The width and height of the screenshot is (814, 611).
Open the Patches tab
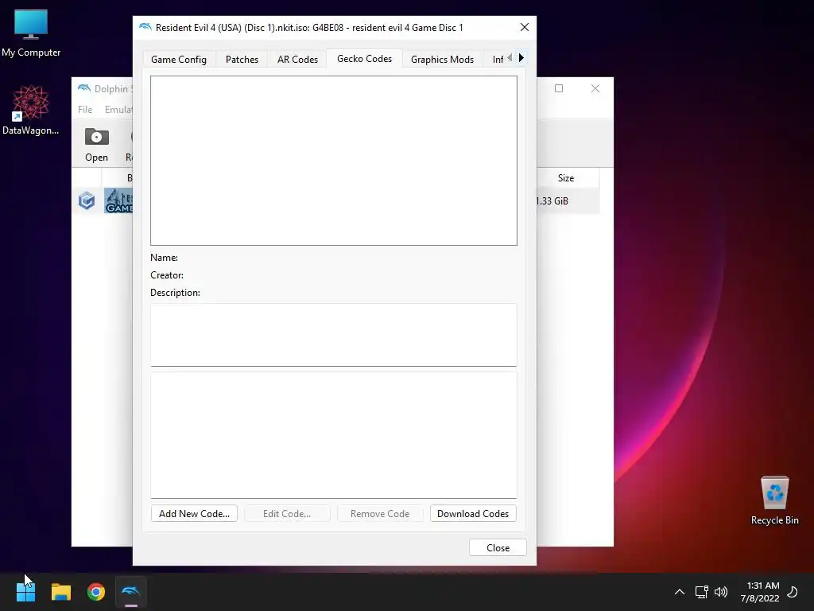[x=242, y=59]
